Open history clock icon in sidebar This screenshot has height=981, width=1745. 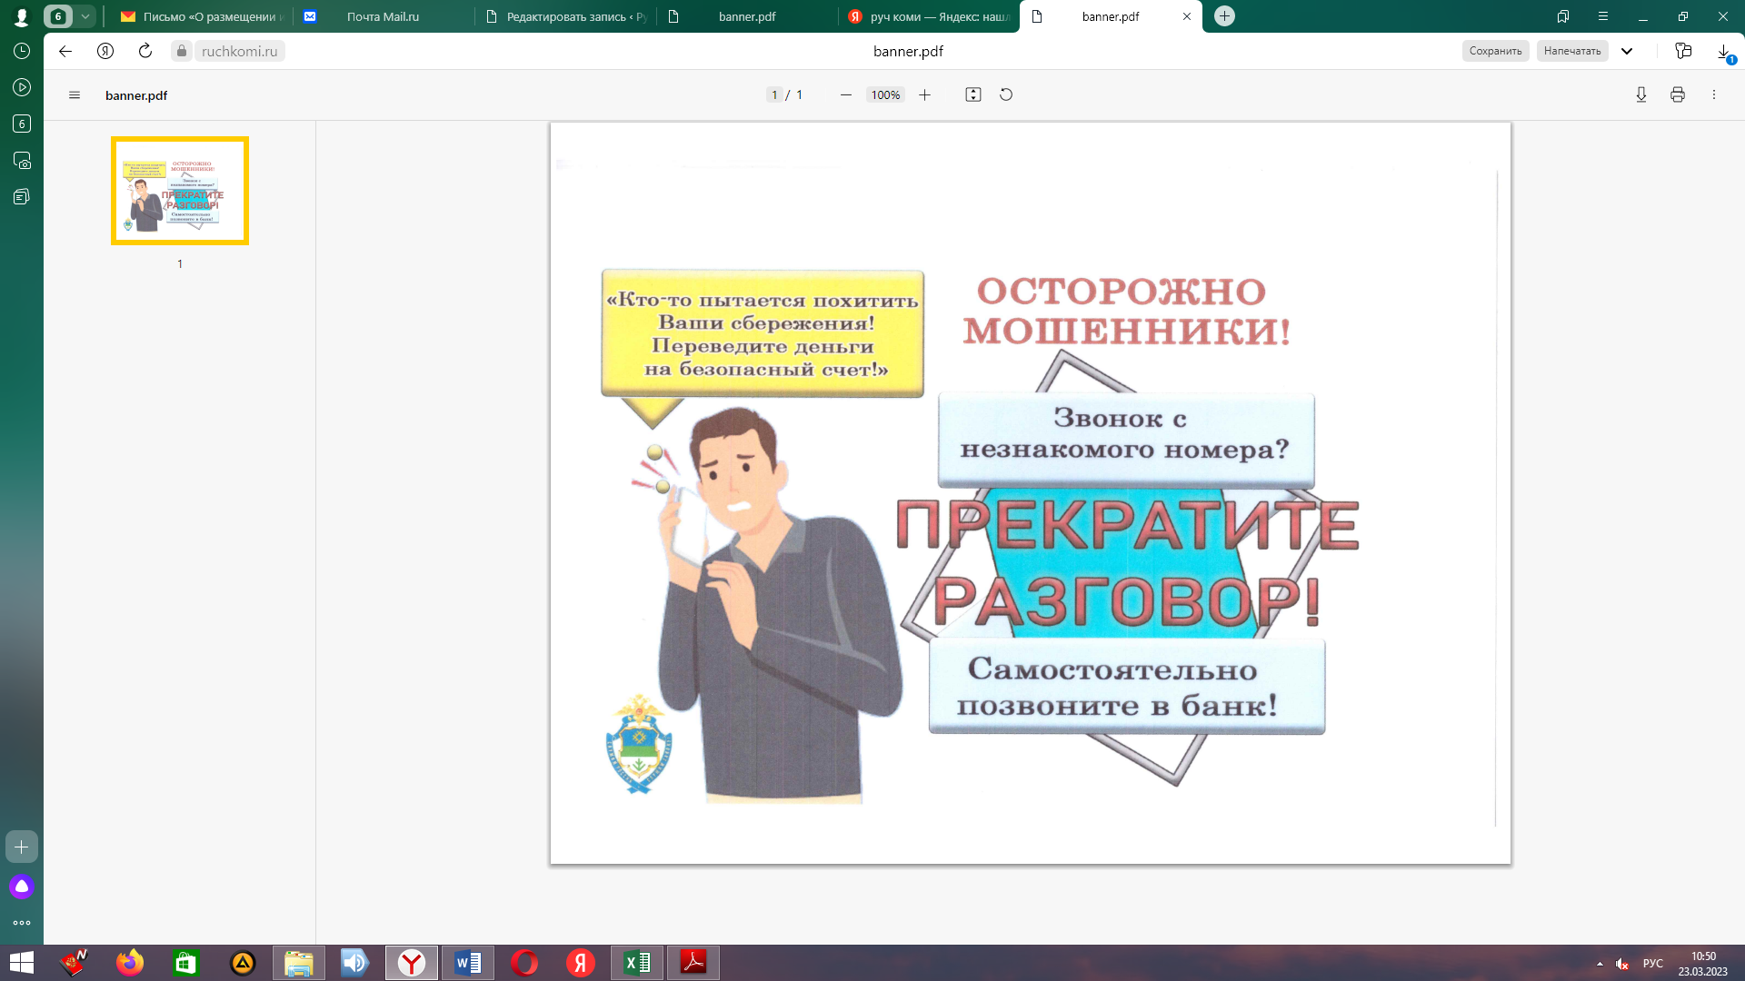click(x=22, y=51)
